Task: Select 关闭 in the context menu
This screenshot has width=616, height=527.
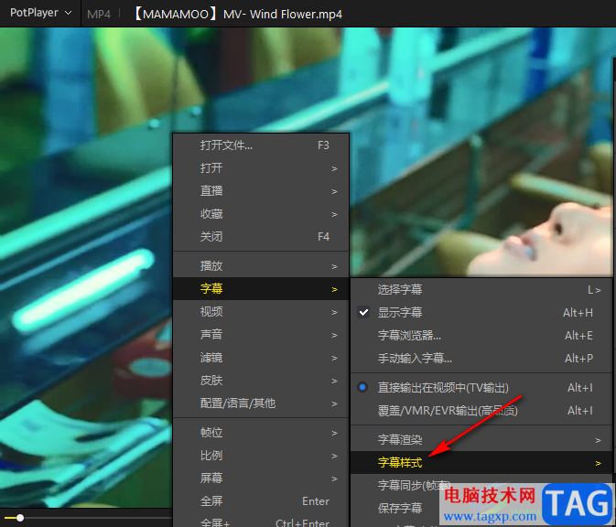Action: coord(261,237)
